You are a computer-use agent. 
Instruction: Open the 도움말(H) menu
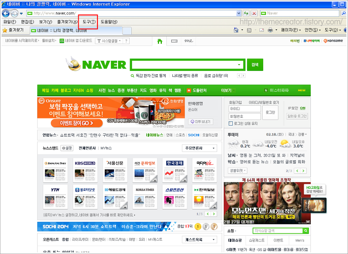pos(109,22)
